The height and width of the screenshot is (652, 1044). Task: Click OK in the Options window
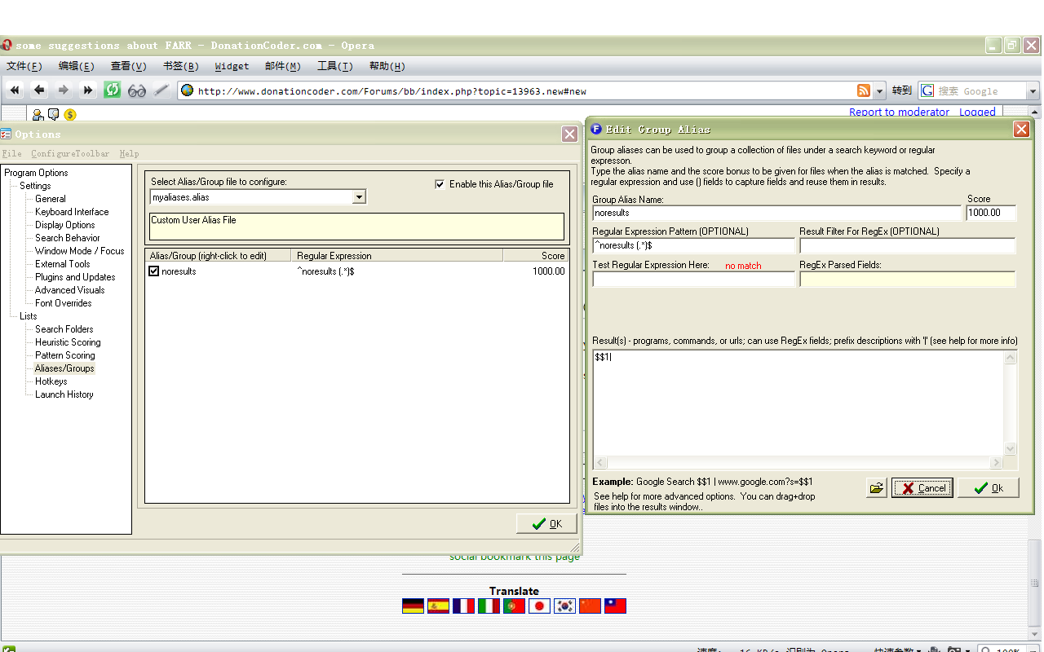point(546,523)
